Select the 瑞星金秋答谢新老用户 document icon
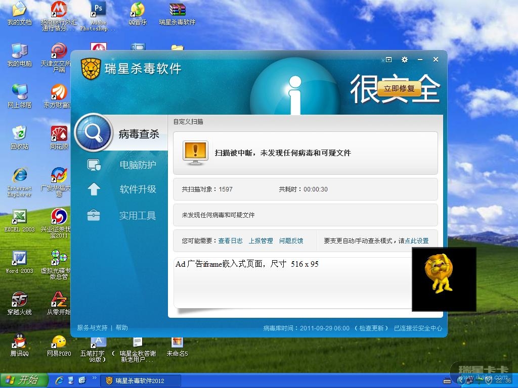This screenshot has height=388, width=518. tap(138, 350)
